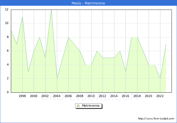Screen dimensions: 177x123
Task: Open the foro-ciudad.com URL link
Action: pos(156,119)
